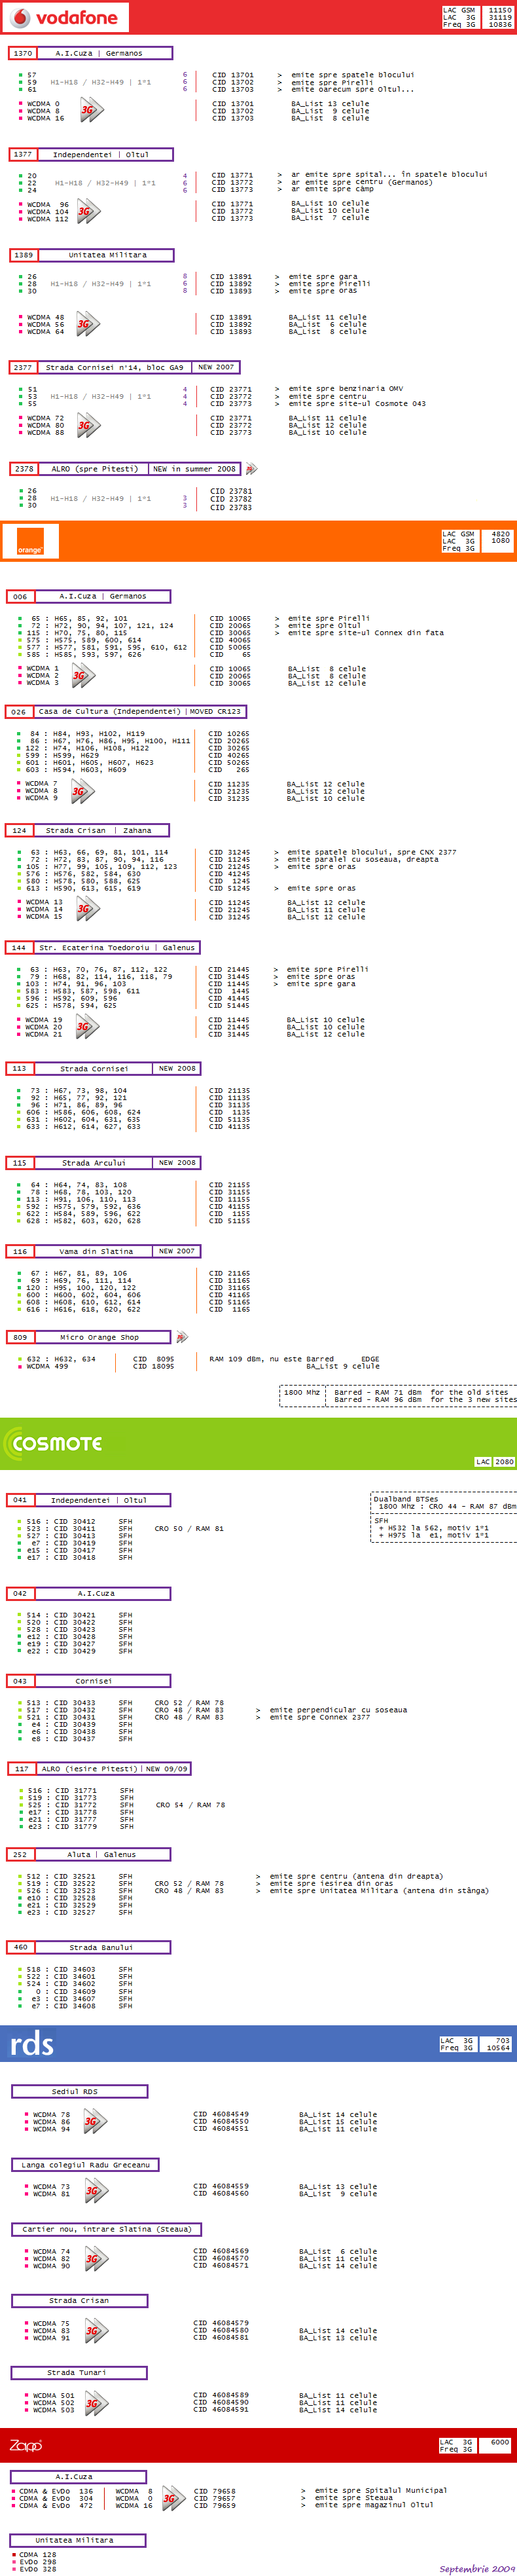
Task: Select the Zapp 'A.I.Cuza' header
Action: coord(79,2476)
